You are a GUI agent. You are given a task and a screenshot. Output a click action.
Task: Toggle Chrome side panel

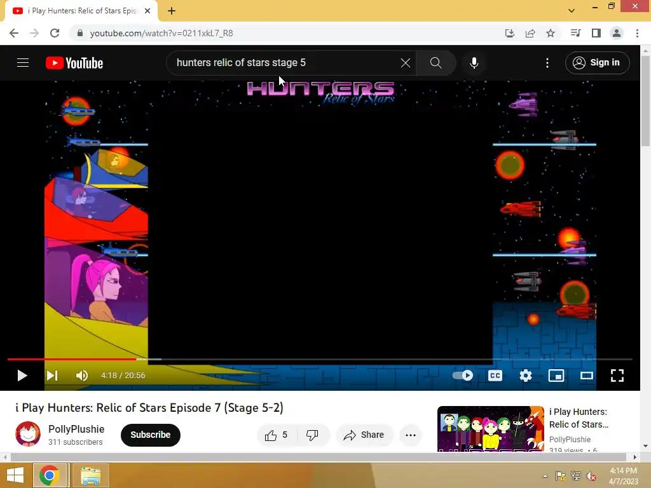pyautogui.click(x=596, y=33)
